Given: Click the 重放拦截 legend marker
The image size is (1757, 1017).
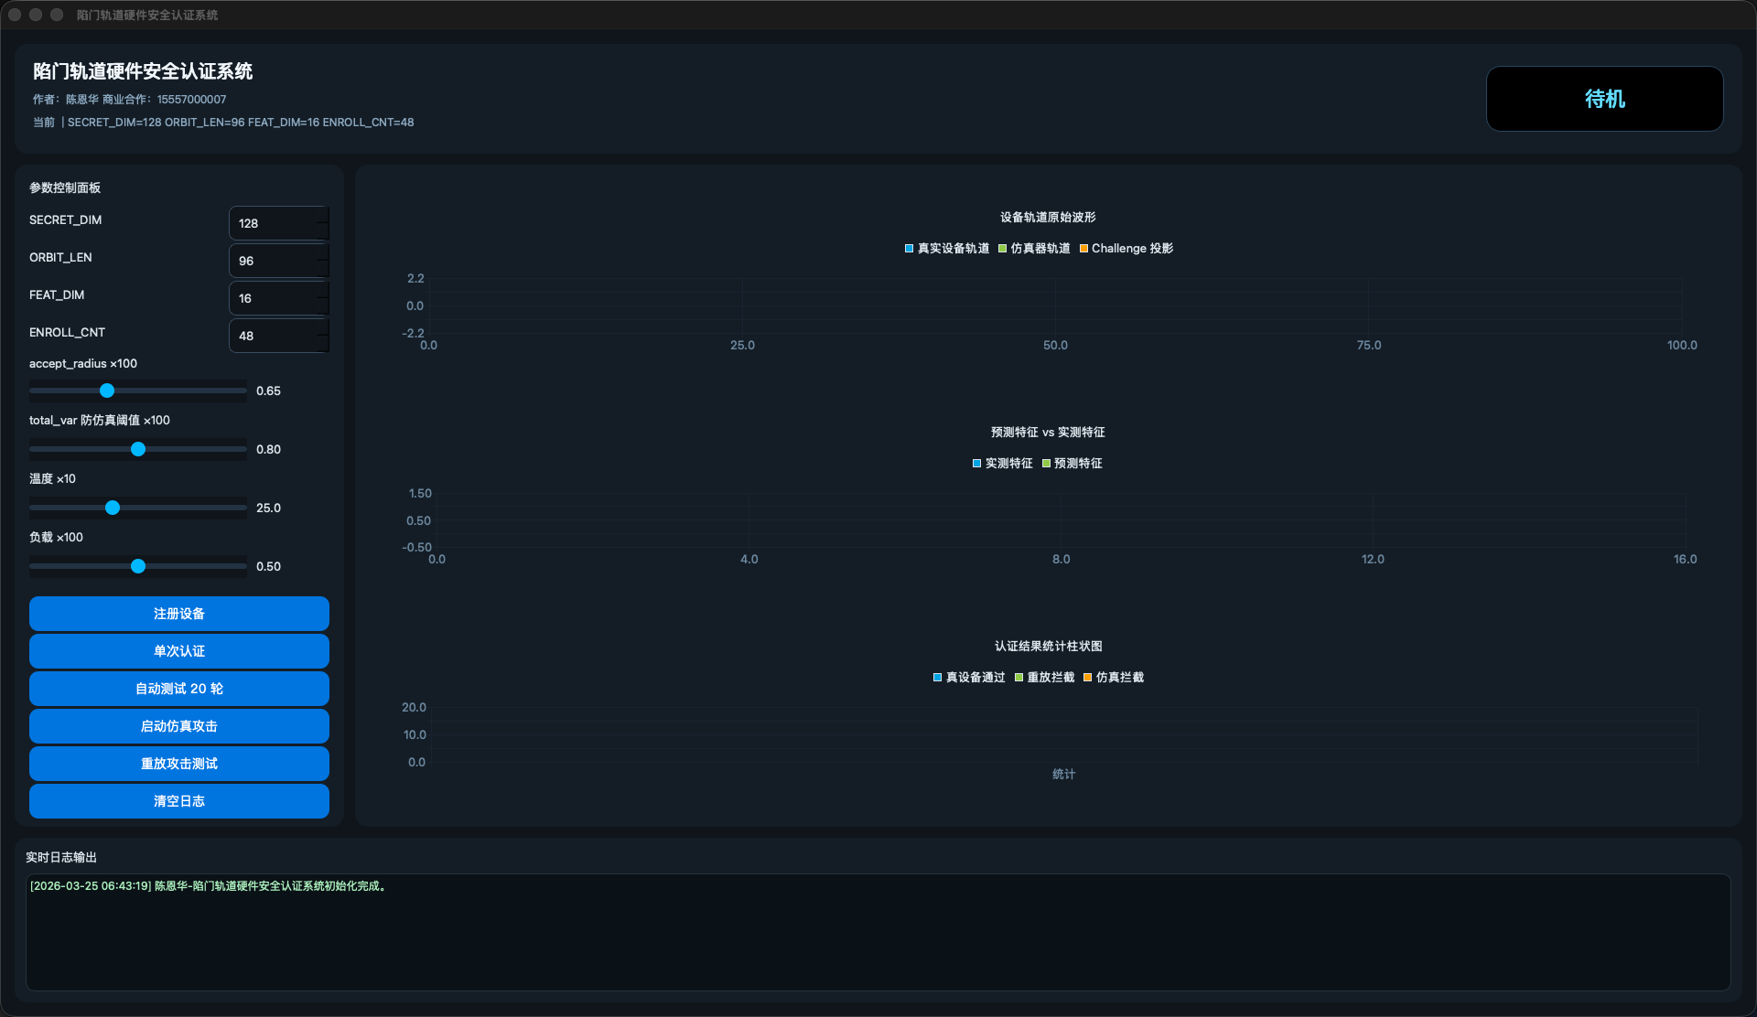Looking at the screenshot, I should (x=1019, y=678).
